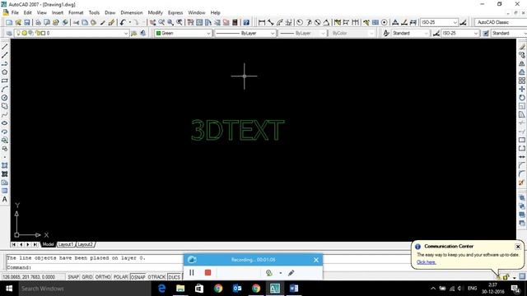527x296 pixels.
Task: Toggle ORTHO mode in status bar
Action: pos(103,277)
